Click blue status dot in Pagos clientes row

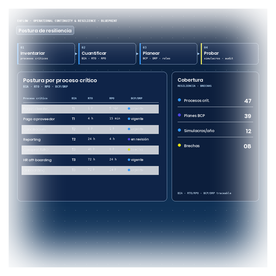(129, 109)
